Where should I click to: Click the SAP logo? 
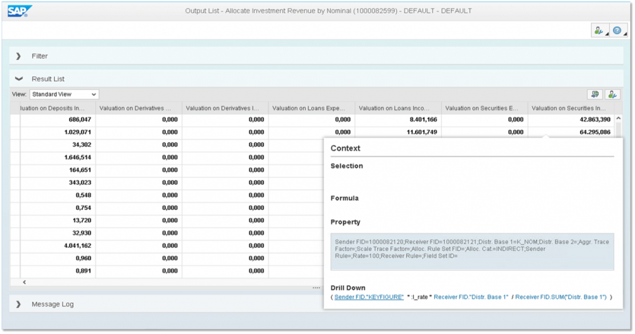(x=19, y=11)
